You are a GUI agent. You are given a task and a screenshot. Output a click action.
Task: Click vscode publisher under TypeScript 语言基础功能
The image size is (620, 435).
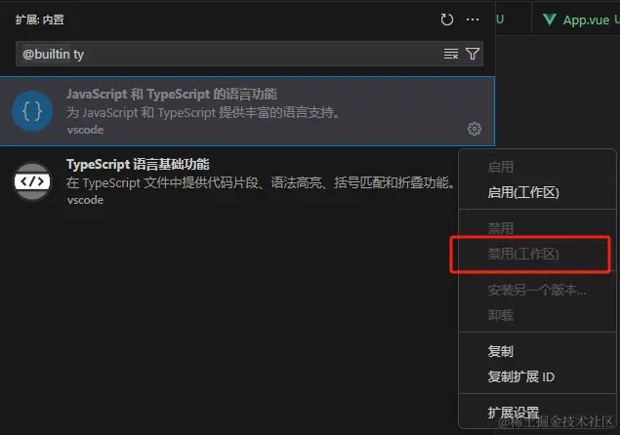pyautogui.click(x=85, y=200)
